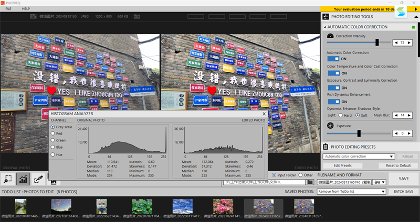Screen dimensions: 420x222
Task: Select the Soft light shadows style
Action: tap(358, 115)
